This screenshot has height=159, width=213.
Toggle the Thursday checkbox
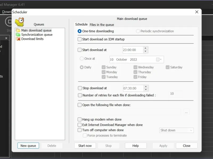coord(135,72)
